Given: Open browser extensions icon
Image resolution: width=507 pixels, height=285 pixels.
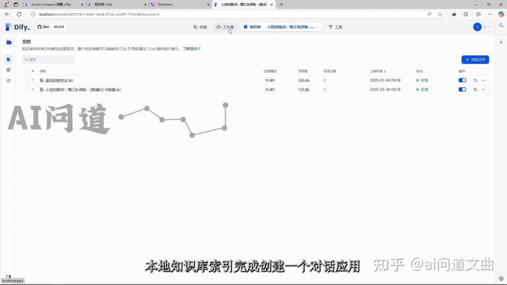Looking at the screenshot, I should click(x=466, y=14).
